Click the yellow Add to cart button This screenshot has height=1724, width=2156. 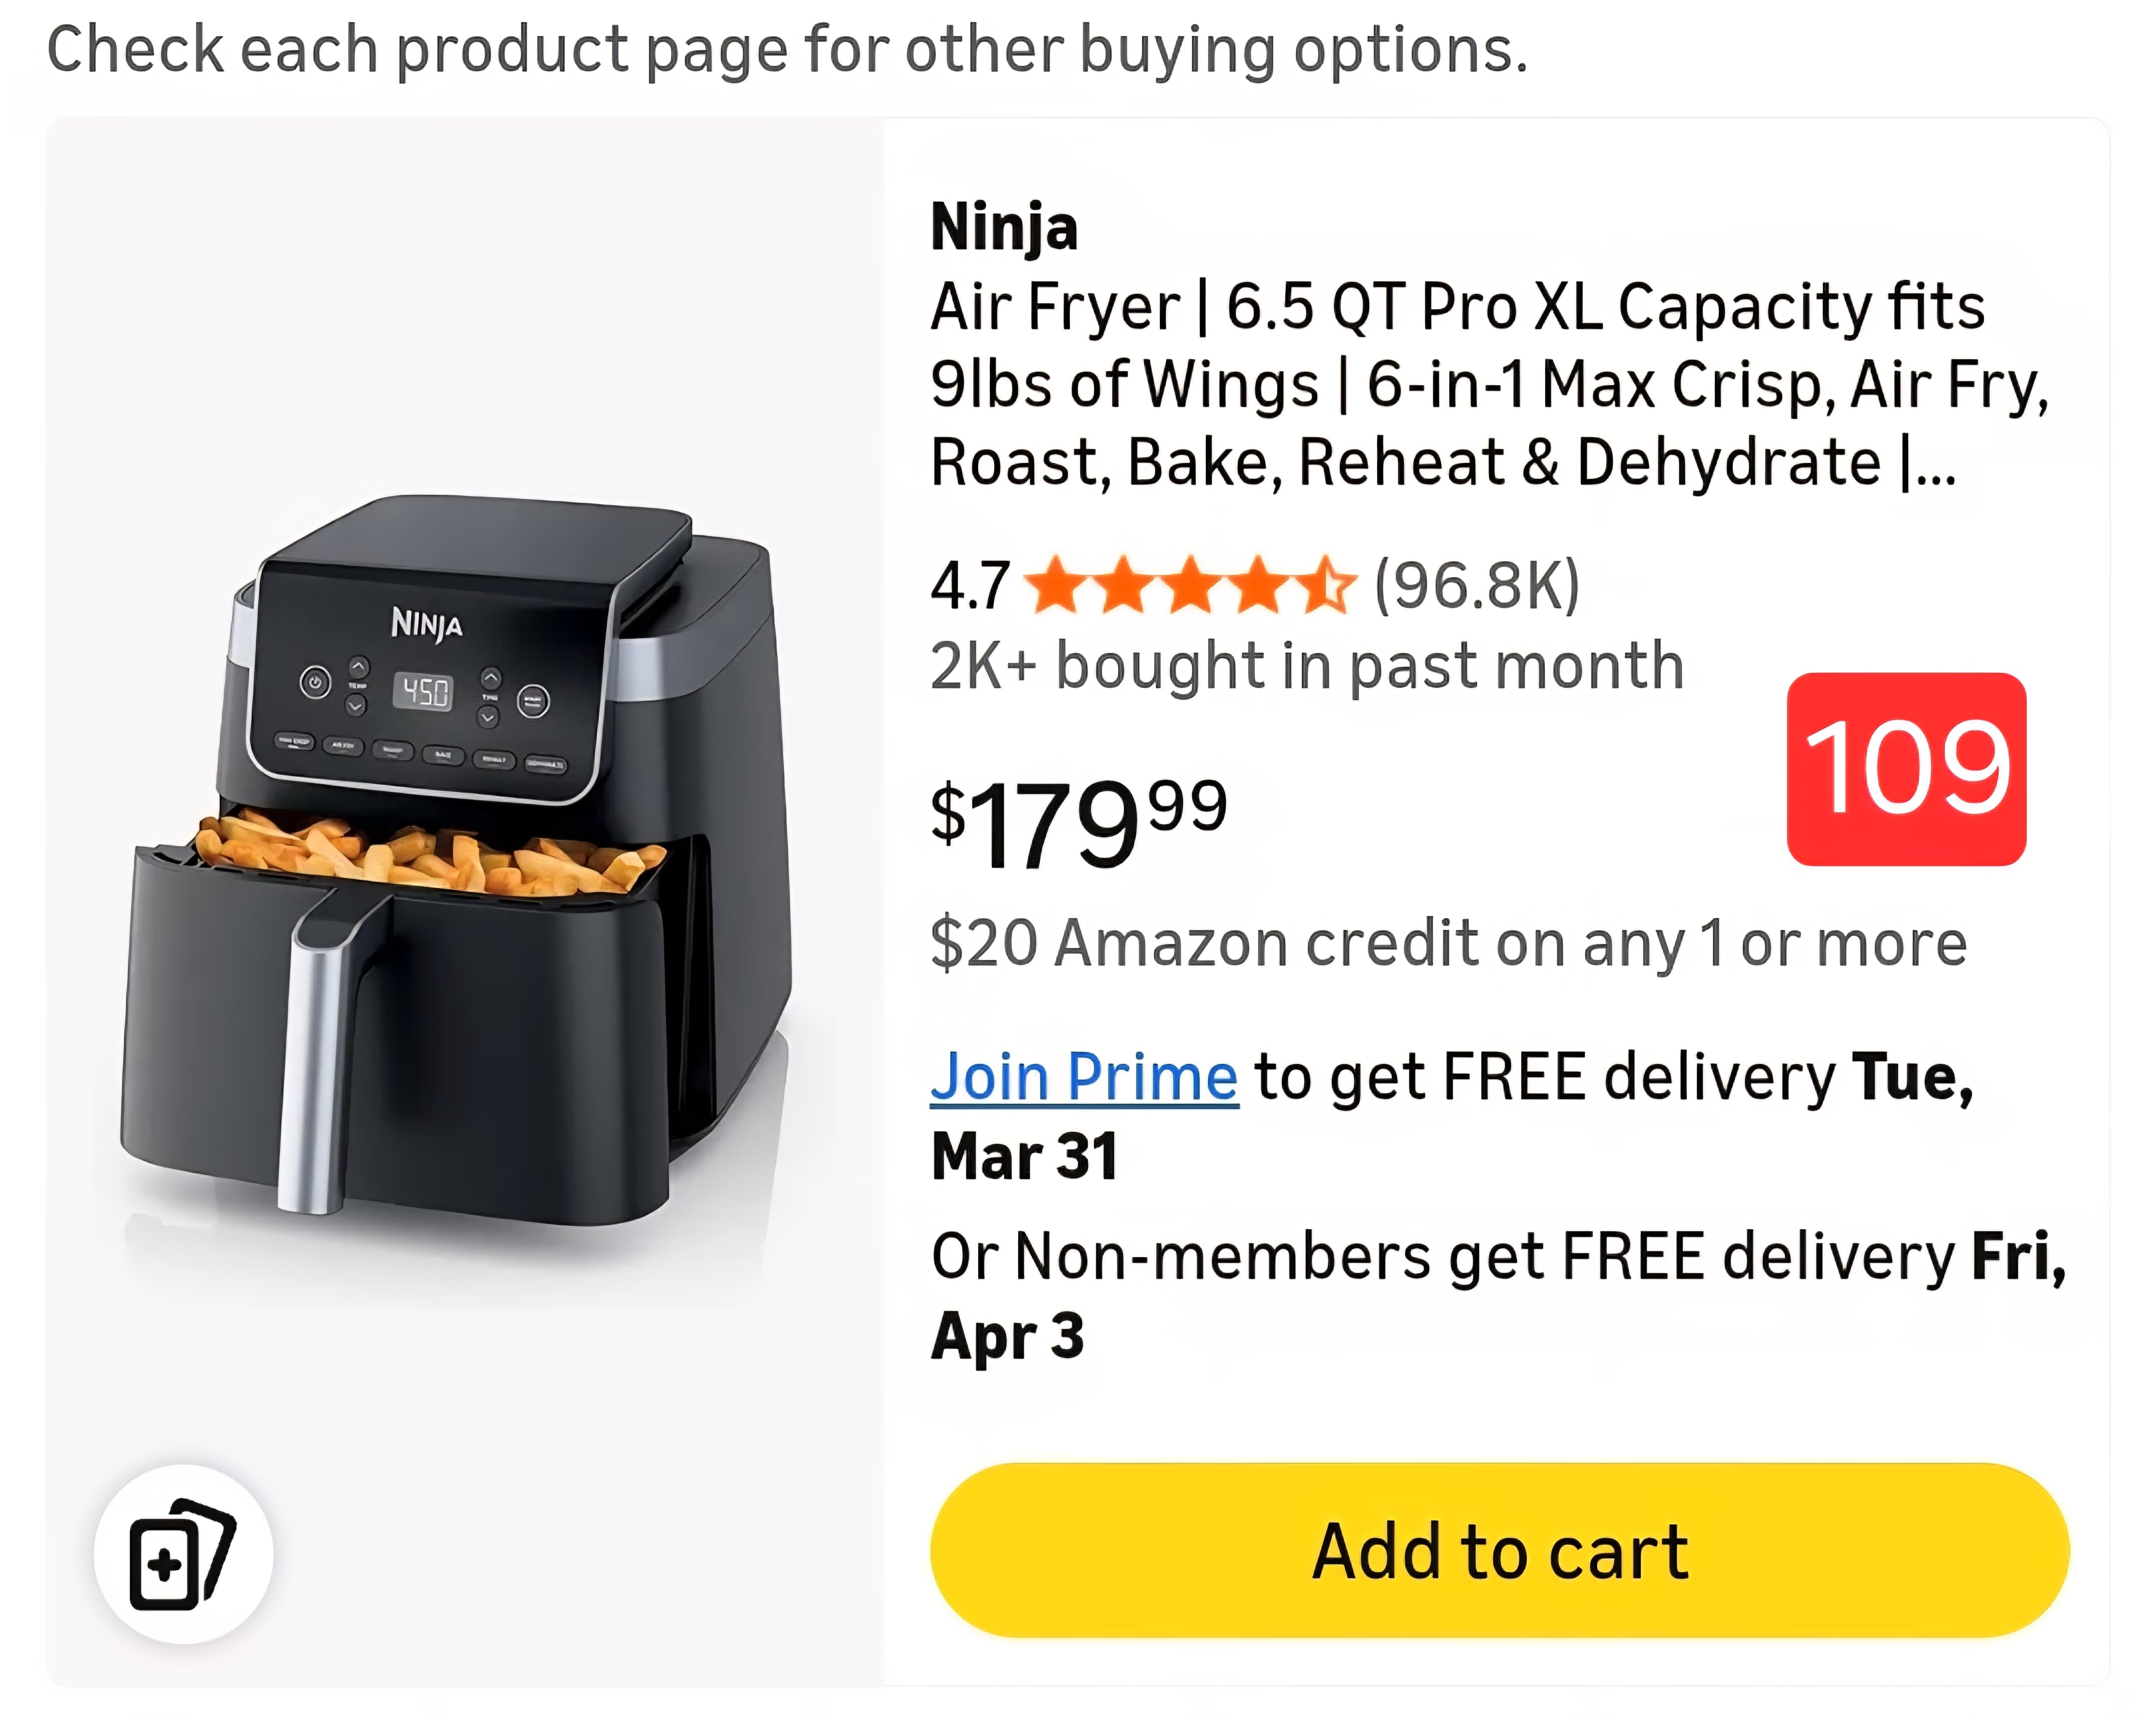1499,1551
